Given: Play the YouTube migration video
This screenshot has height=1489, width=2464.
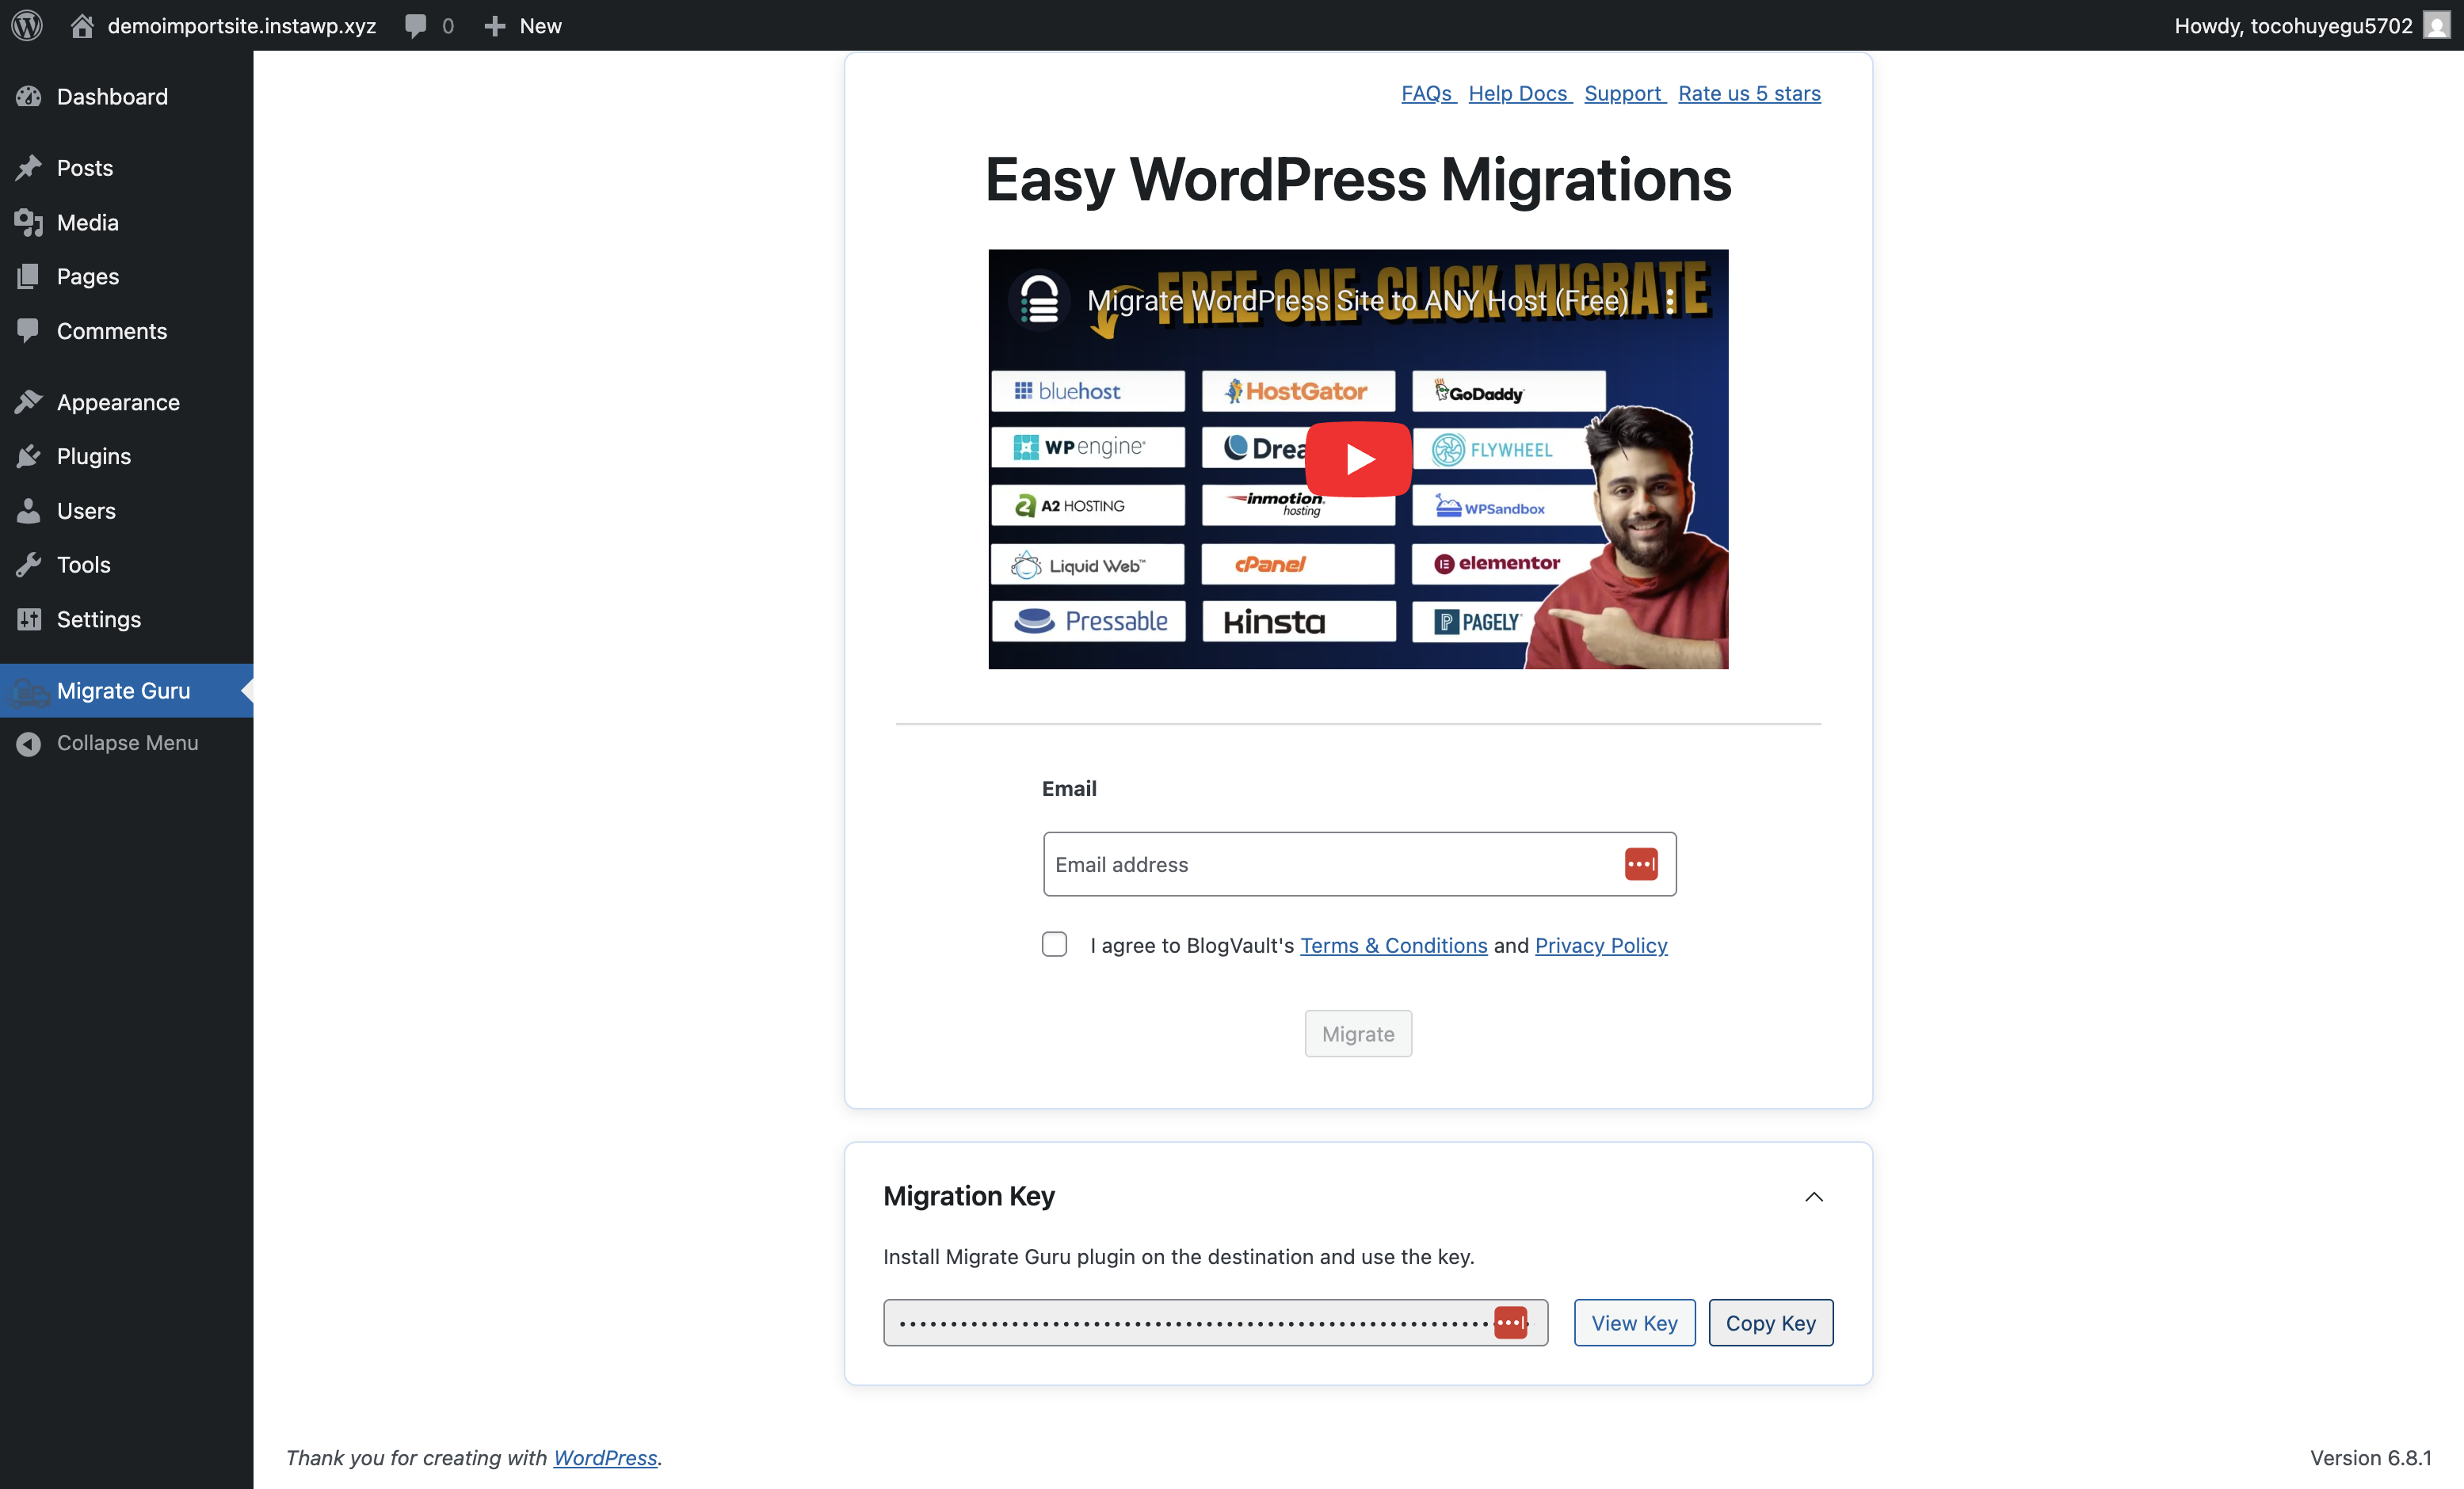Looking at the screenshot, I should (x=1358, y=459).
